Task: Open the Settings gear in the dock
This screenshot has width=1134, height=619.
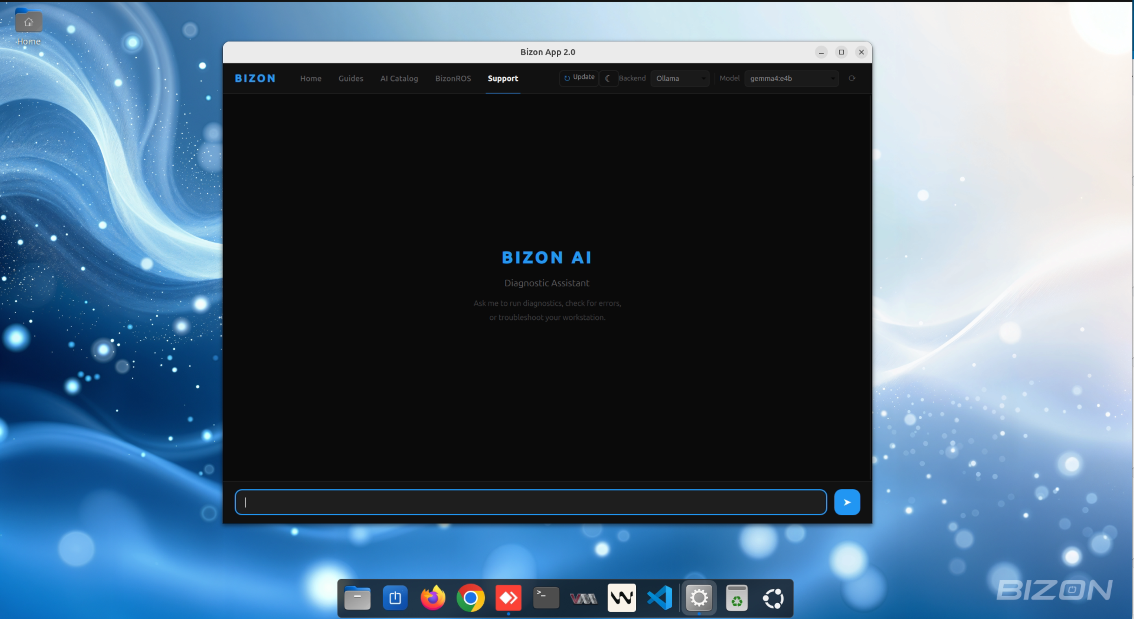Action: pyautogui.click(x=699, y=598)
